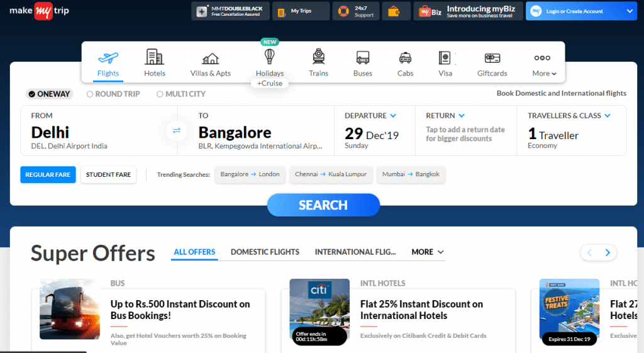Open the +Cruise label under Holidays
Screen dimensions: 644x353
coord(270,84)
